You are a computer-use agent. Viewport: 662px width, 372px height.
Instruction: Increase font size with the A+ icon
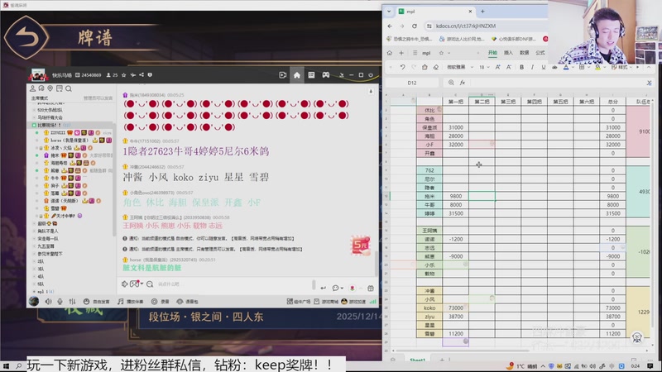tap(498, 67)
